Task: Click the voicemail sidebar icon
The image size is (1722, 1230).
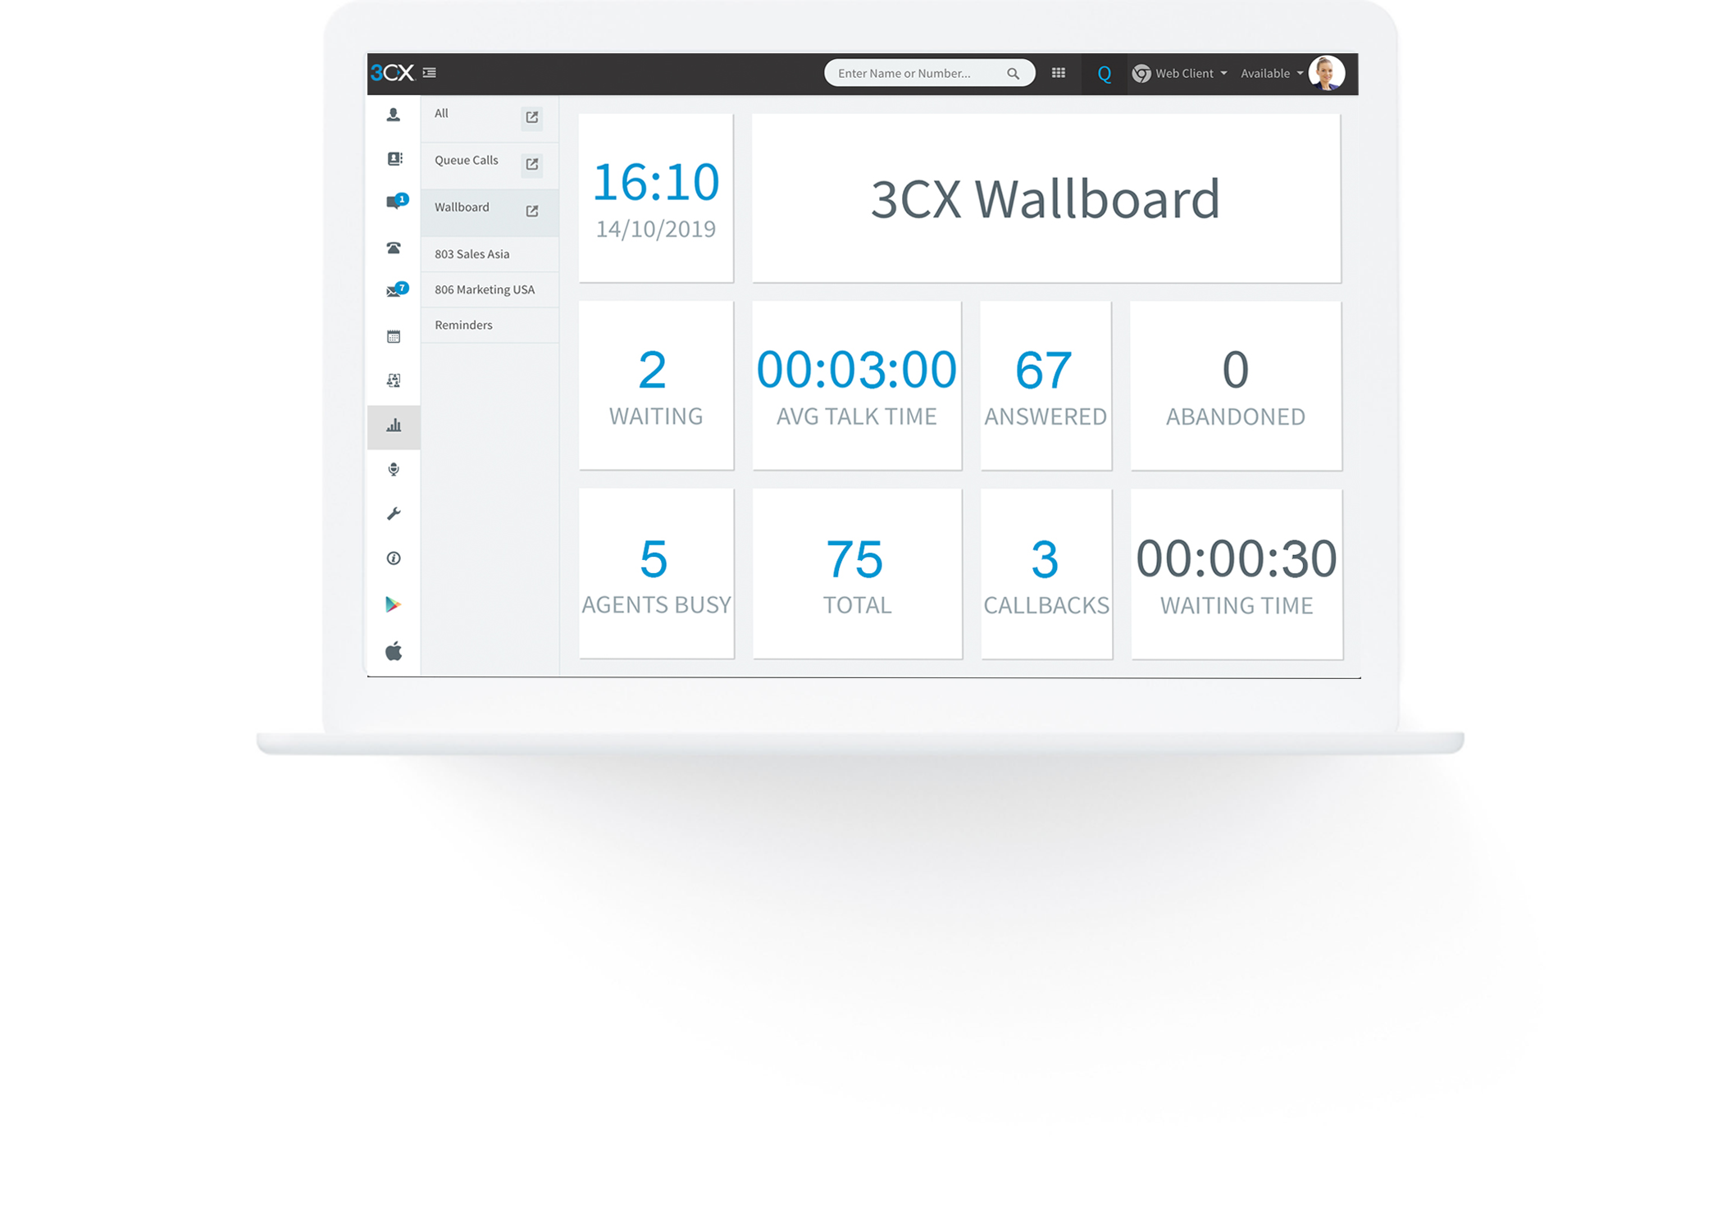Action: pos(394,290)
